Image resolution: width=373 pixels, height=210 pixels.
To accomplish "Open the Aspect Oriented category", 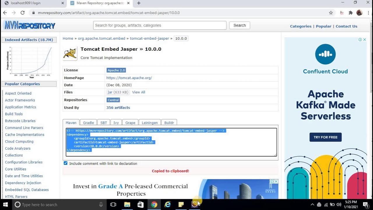I will click(x=18, y=93).
